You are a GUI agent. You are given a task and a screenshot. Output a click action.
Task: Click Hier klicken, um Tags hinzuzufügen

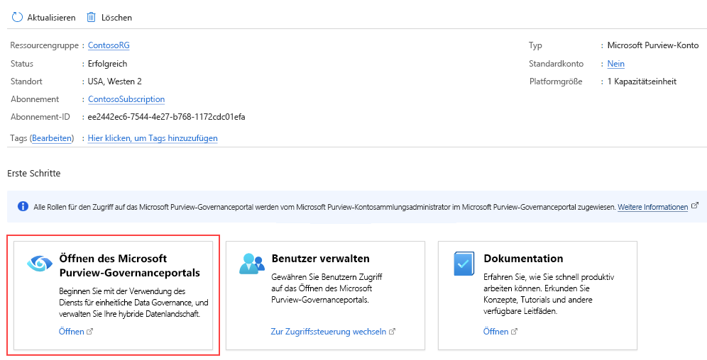coord(153,138)
